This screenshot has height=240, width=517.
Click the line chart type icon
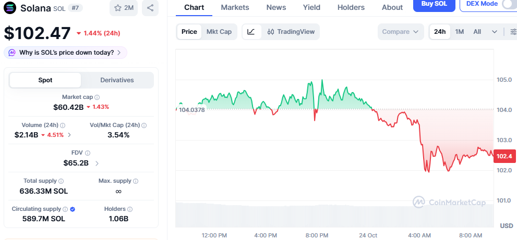pos(251,32)
